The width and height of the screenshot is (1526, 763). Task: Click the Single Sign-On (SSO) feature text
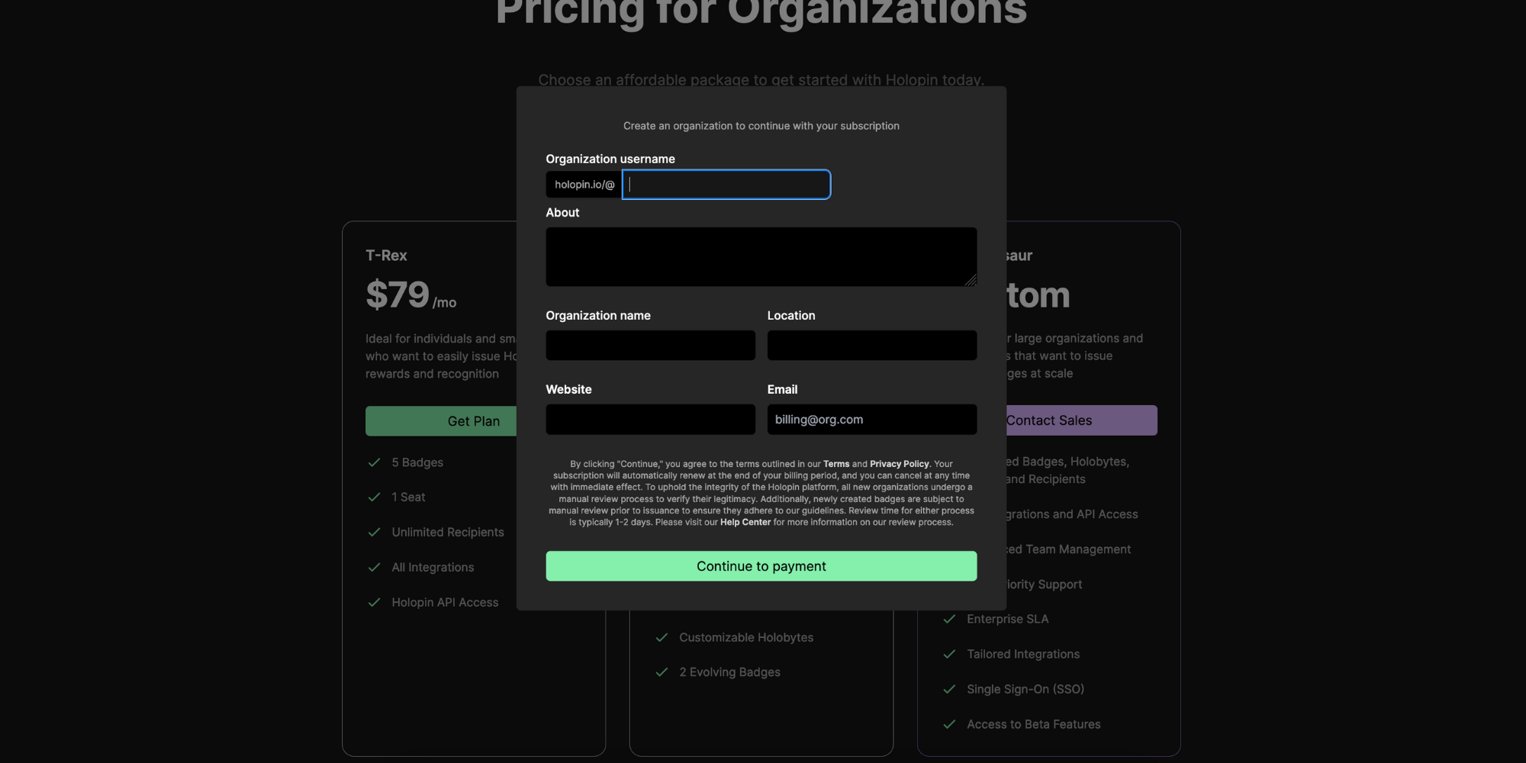click(1025, 689)
